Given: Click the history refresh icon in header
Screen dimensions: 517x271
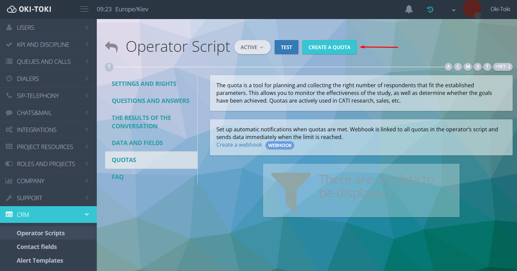Looking at the screenshot, I should 430,9.
